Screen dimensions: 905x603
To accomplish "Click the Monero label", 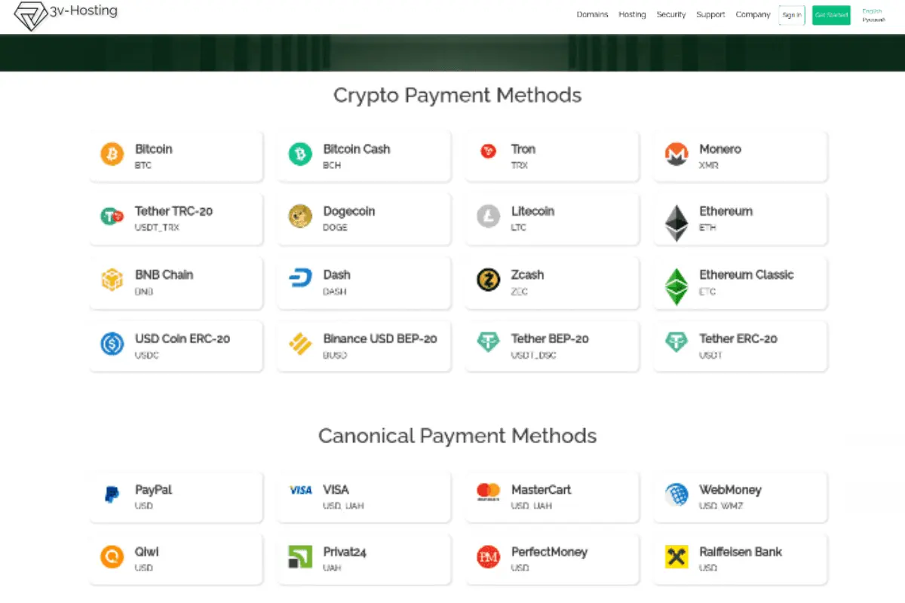I will coord(720,149).
